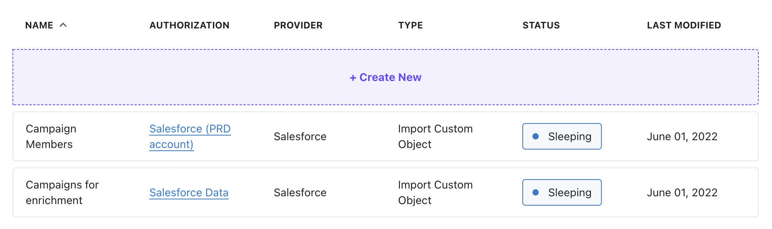Click Import Custom Object type for Campaign Members
Image resolution: width=772 pixels, height=229 pixels.
435,136
